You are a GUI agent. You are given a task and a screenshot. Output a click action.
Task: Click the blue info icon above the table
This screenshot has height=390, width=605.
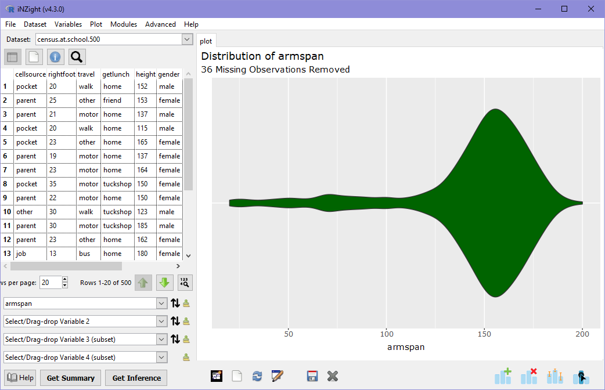[x=55, y=57]
